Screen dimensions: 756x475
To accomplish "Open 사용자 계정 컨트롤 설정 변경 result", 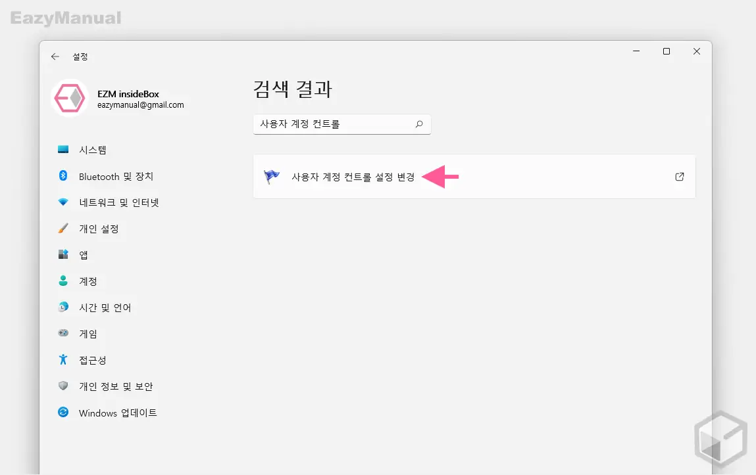I will 352,176.
